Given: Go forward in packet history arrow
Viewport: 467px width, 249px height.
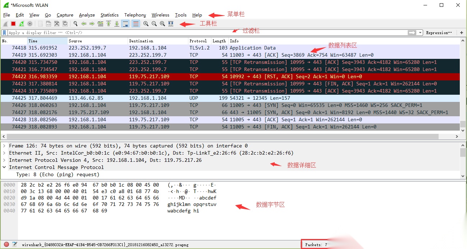Looking at the screenshot, I should pos(92,24).
